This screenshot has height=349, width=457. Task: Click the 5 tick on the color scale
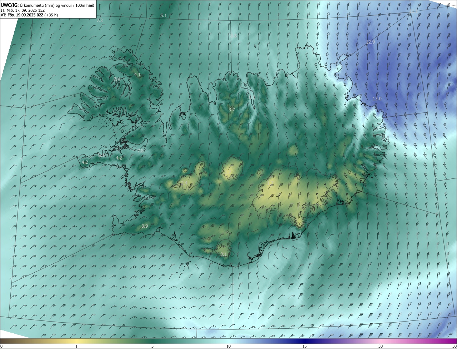152,347
